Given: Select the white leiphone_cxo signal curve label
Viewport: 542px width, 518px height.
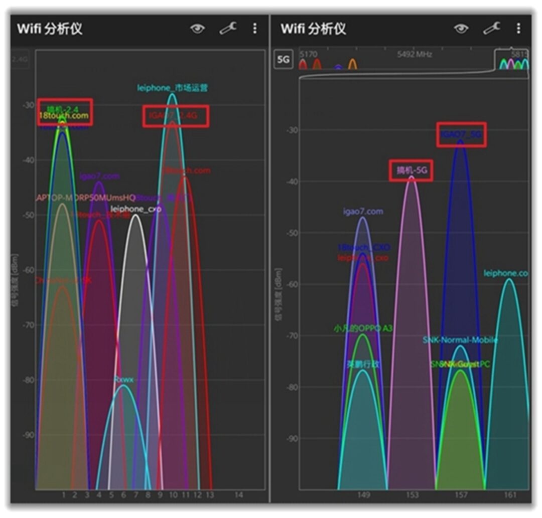Looking at the screenshot, I should tap(136, 209).
